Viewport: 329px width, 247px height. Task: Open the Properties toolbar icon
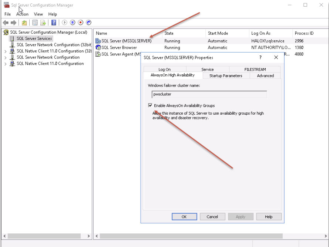[35, 23]
